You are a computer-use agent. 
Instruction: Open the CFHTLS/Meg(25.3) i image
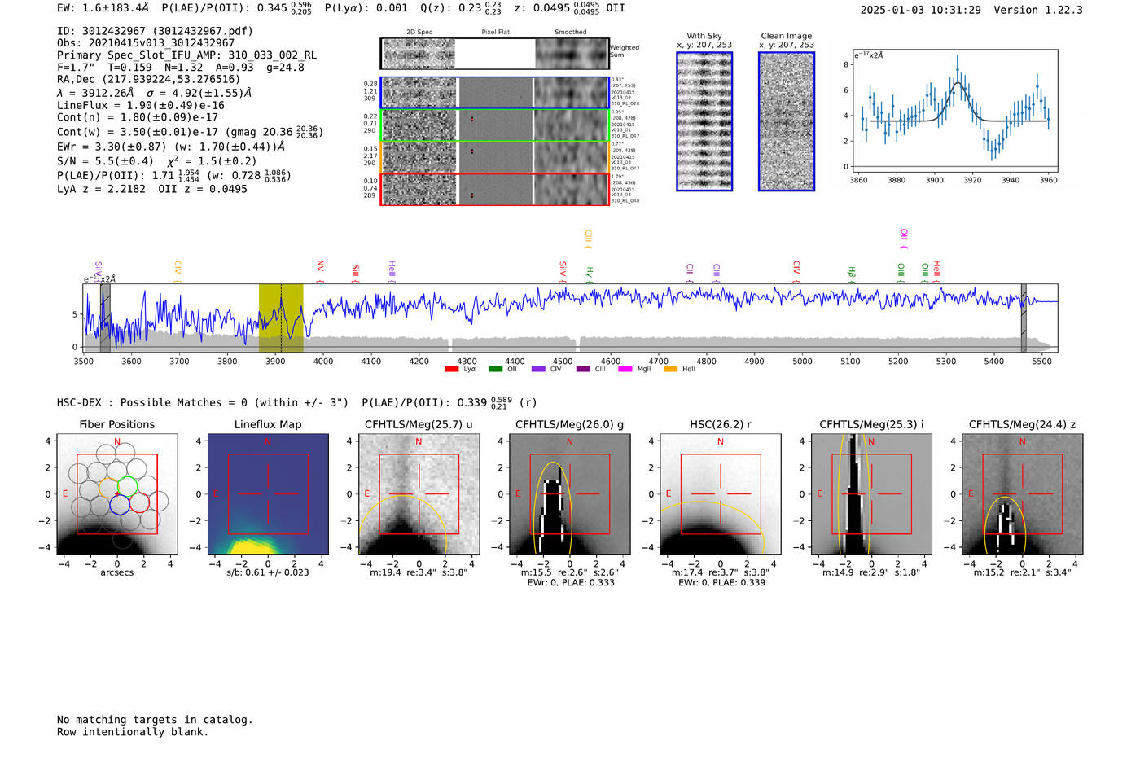[871, 494]
